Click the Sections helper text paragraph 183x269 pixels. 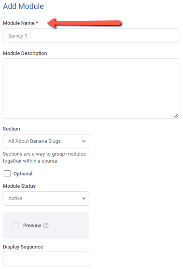click(x=44, y=157)
